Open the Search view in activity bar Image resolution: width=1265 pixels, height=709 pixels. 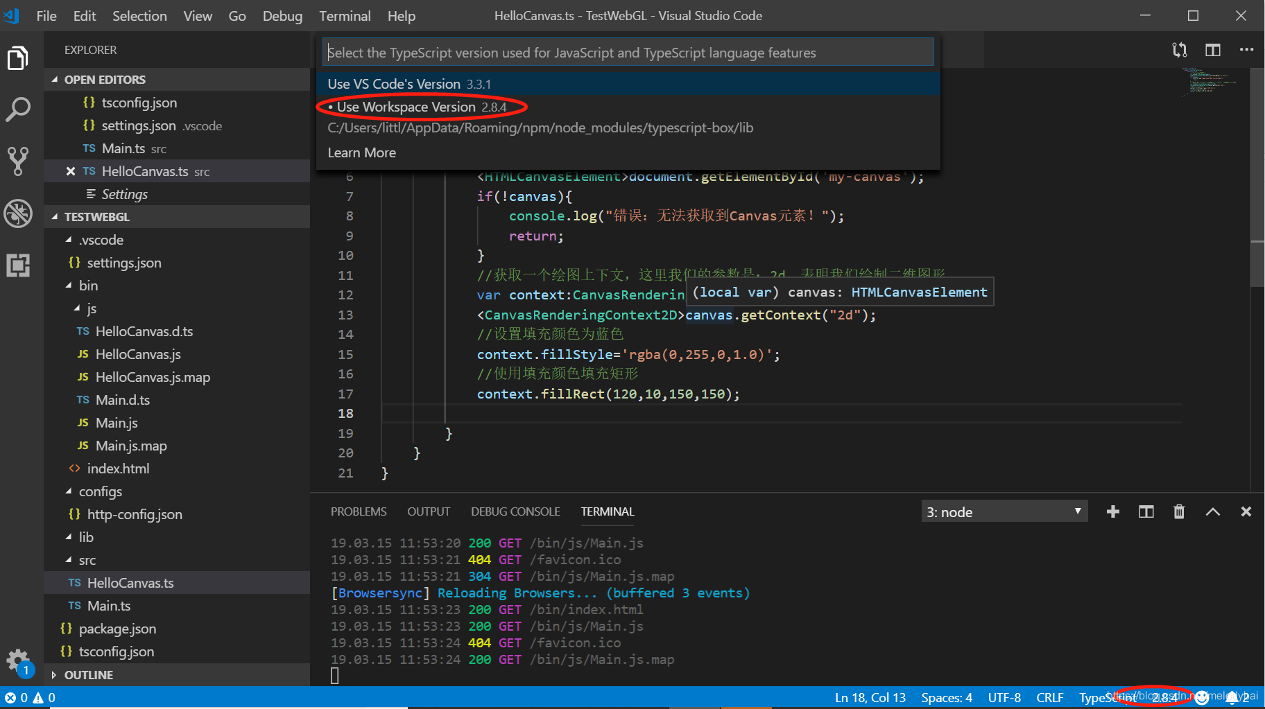point(18,110)
